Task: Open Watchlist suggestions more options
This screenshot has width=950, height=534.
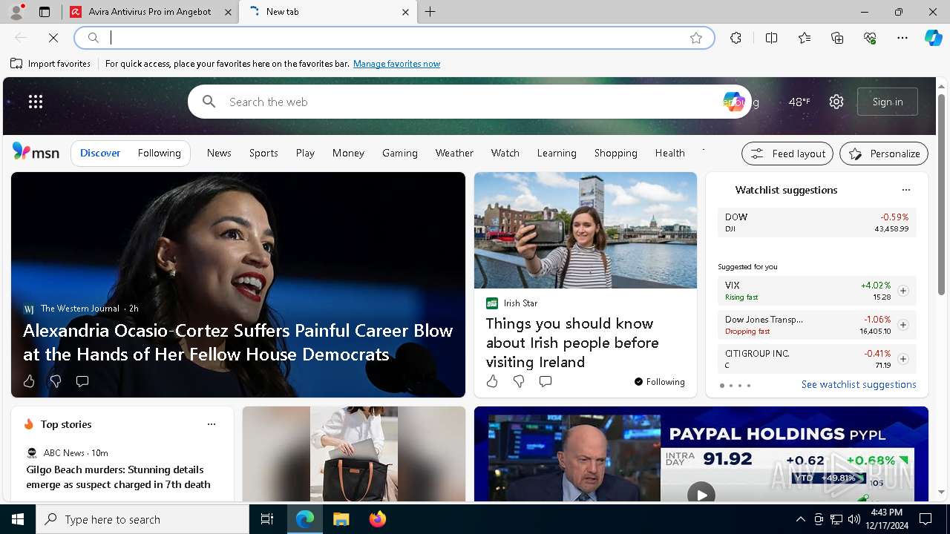Action: (x=905, y=190)
